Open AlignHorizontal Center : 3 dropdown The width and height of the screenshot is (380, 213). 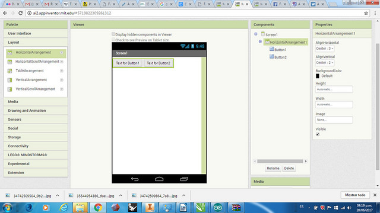point(325,49)
